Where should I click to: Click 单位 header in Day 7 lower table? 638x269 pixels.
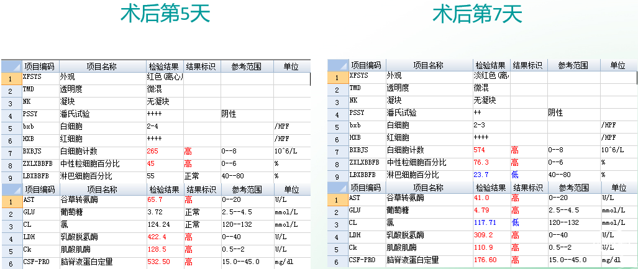(x=617, y=187)
